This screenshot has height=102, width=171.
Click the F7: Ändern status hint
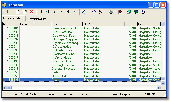click(82, 94)
